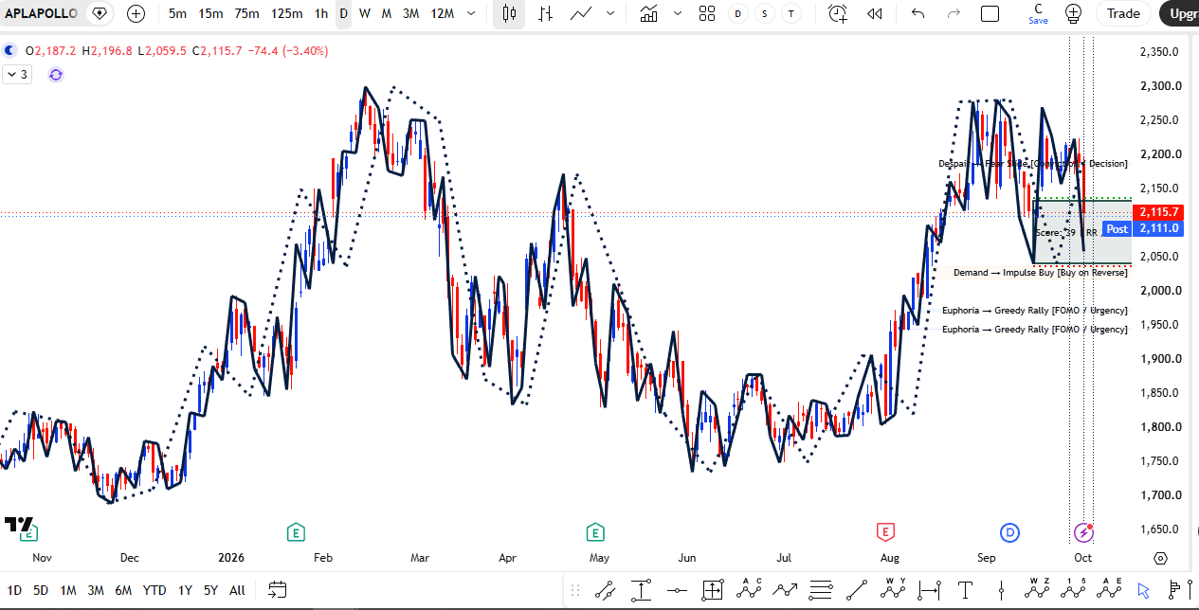The height and width of the screenshot is (610, 1199).
Task: Click the red earnings marker near Aug
Action: coord(885,531)
